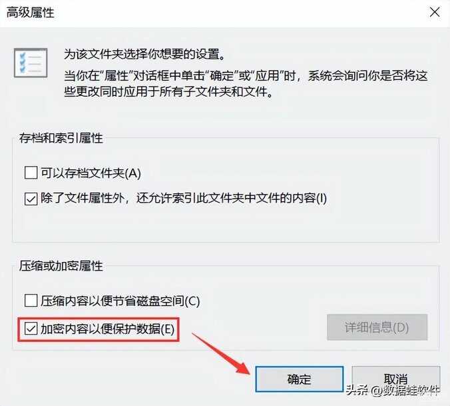Image resolution: width=450 pixels, height=406 pixels.
Task: Click the 高级属性 title bar text
Action: (31, 13)
